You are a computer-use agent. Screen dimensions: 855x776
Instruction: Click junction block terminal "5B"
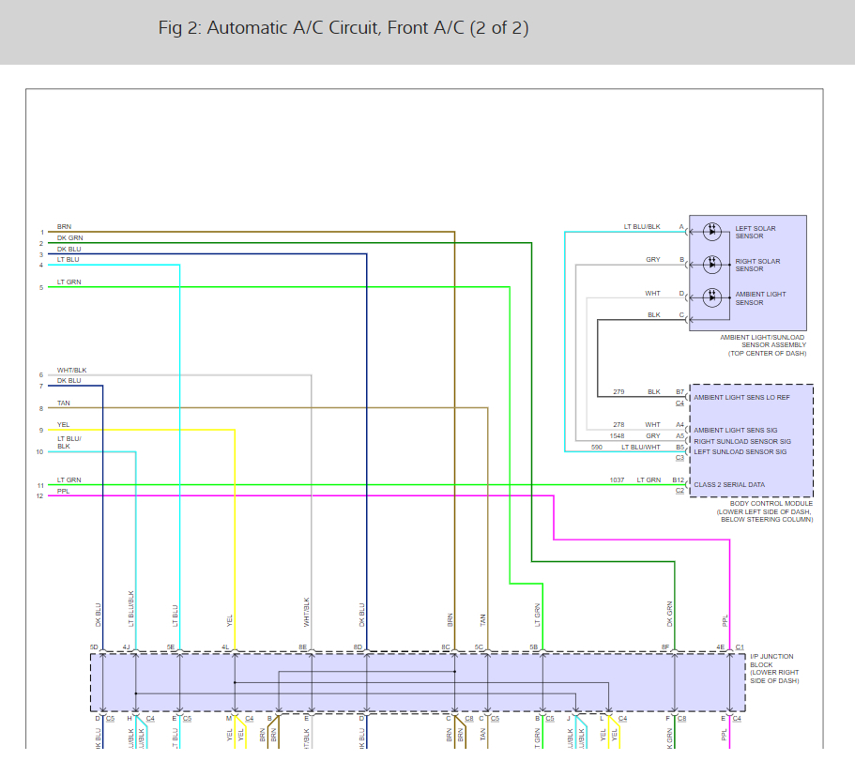(x=534, y=647)
